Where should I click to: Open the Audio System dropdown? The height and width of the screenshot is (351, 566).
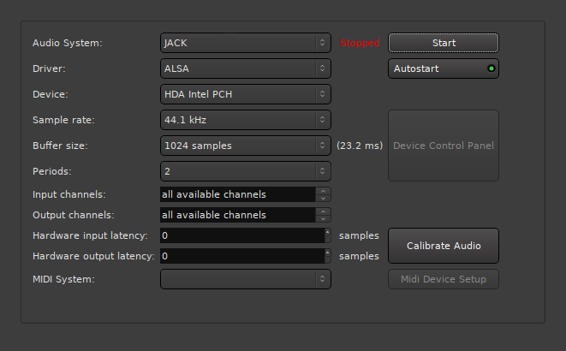[x=245, y=43]
